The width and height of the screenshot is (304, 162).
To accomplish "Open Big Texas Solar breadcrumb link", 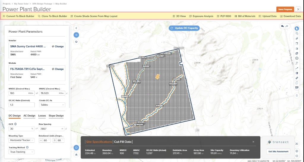I will pyautogui.click(x=22, y=4).
